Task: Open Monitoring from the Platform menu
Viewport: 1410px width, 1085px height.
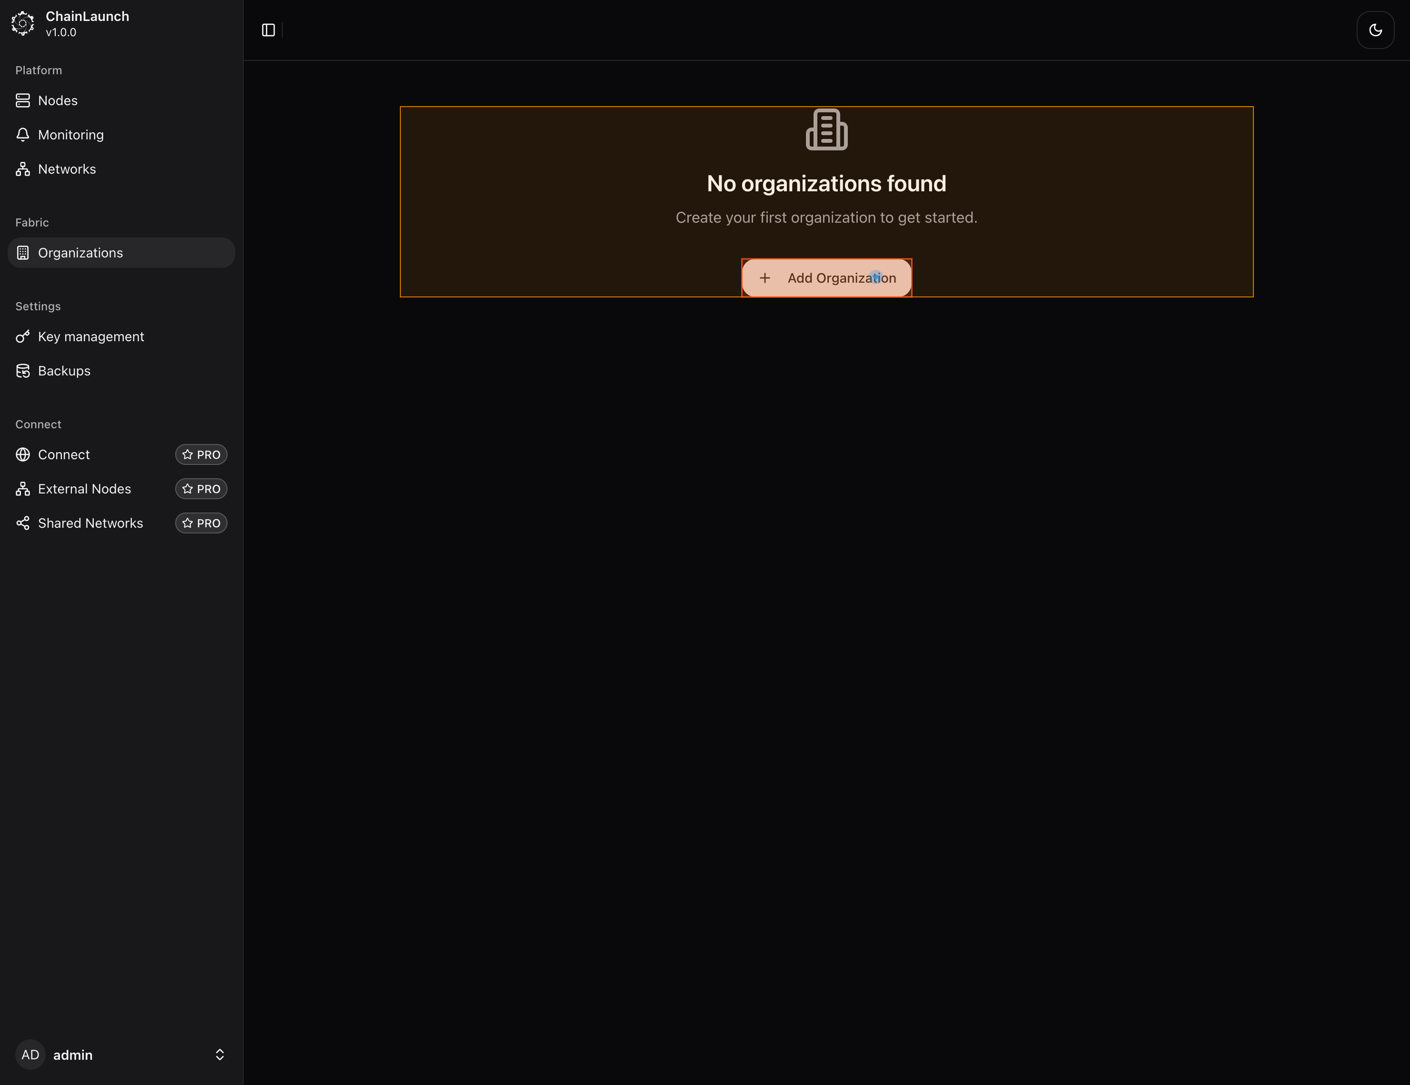Action: pyautogui.click(x=70, y=134)
